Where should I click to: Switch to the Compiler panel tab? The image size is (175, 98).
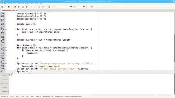coord(4,80)
